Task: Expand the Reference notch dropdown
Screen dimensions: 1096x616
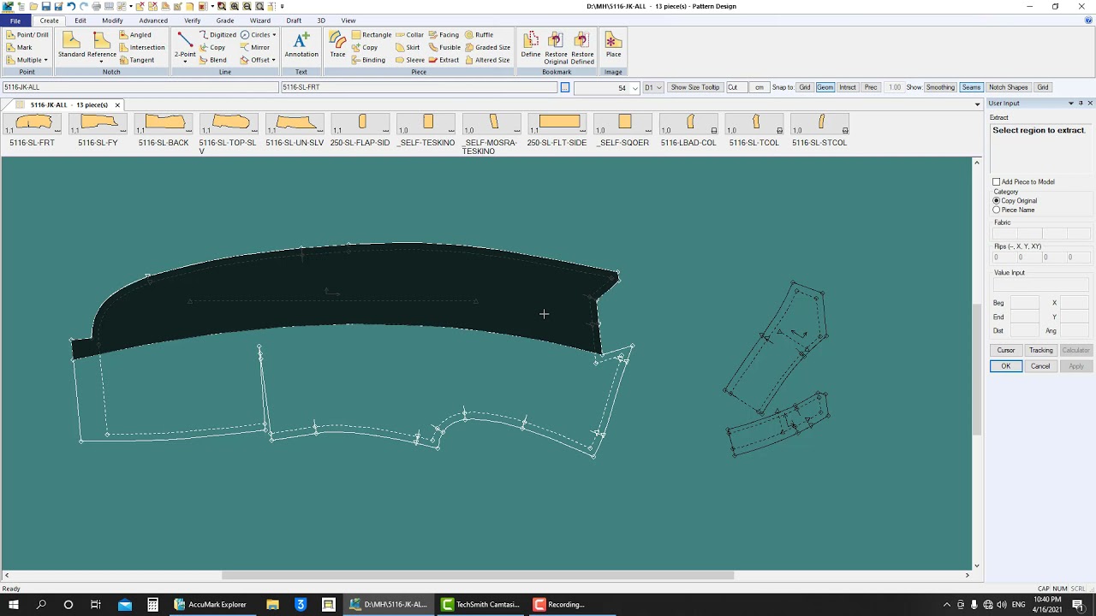Action: pos(101,62)
